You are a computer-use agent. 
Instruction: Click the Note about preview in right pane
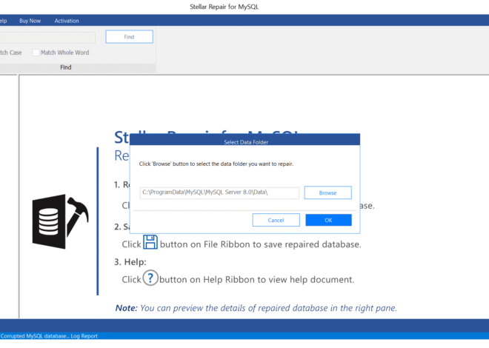pyautogui.click(x=256, y=308)
